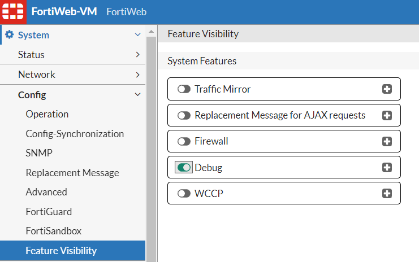Expand the Network submenu arrow
This screenshot has height=262, width=419.
(x=137, y=75)
